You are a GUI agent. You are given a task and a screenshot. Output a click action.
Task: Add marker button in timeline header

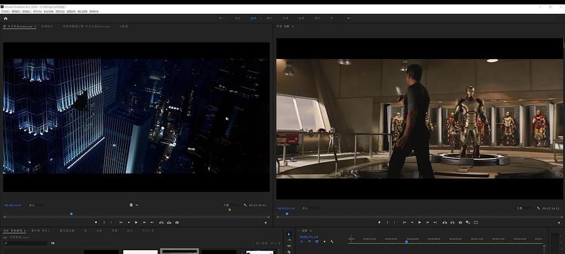pyautogui.click(x=324, y=241)
